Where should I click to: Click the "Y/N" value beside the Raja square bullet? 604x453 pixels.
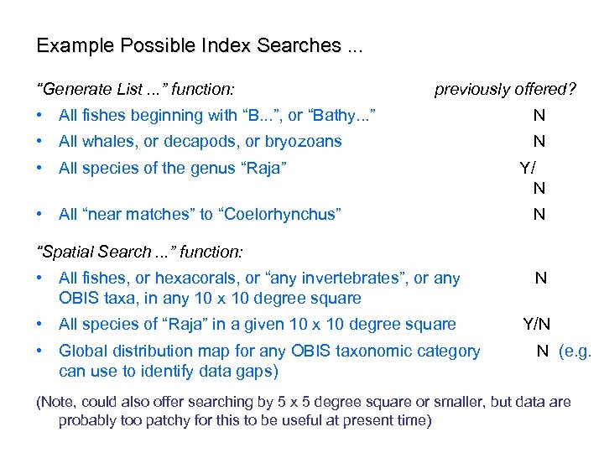(538, 325)
